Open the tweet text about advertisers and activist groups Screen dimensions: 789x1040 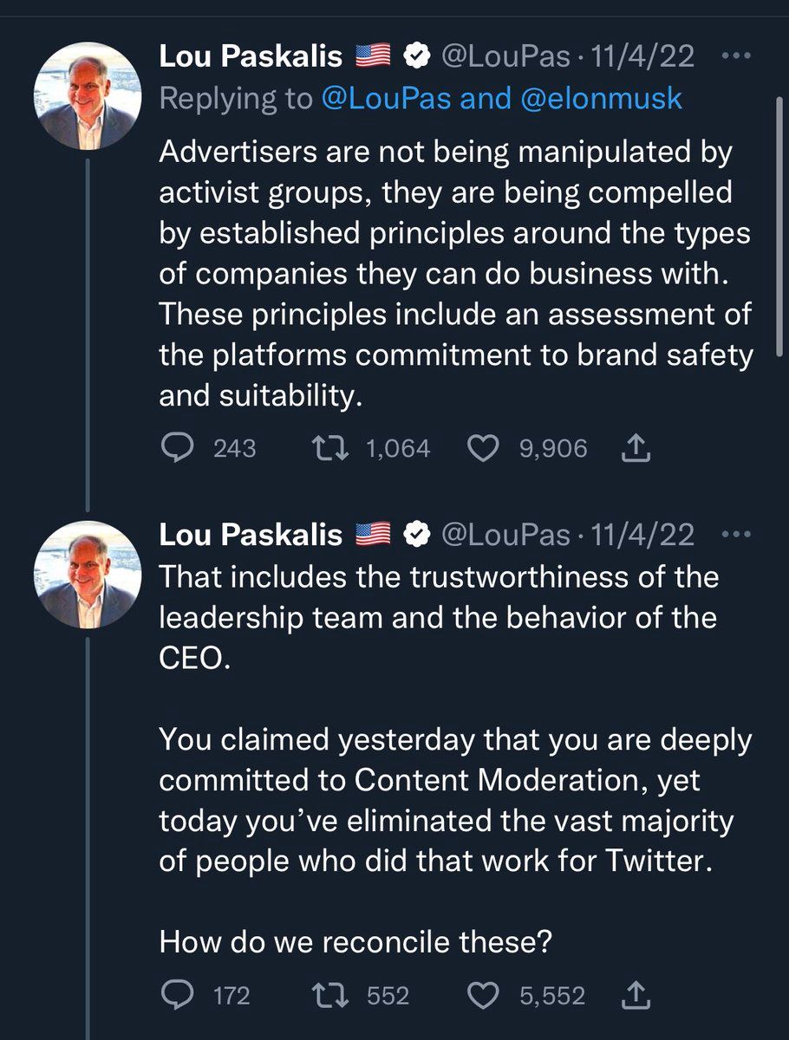coord(456,274)
